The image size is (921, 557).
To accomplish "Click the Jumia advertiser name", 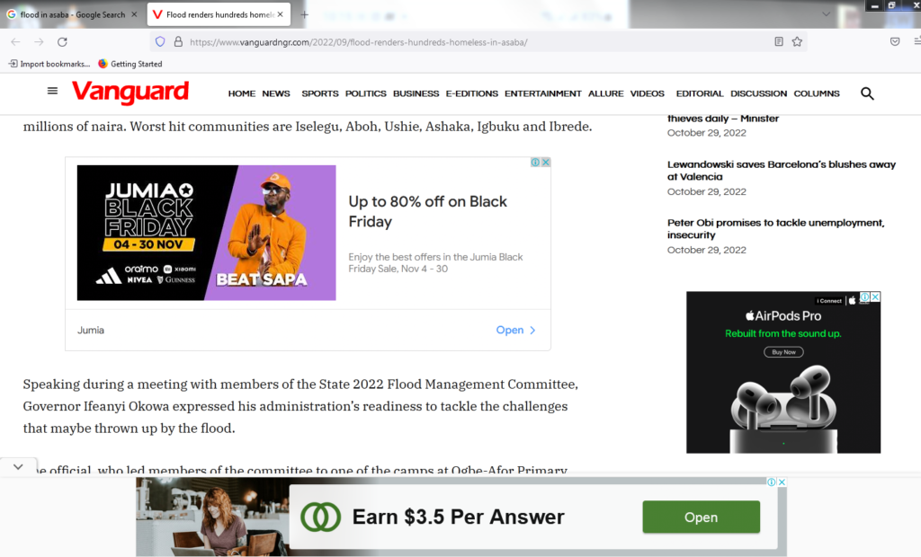I will click(x=91, y=330).
